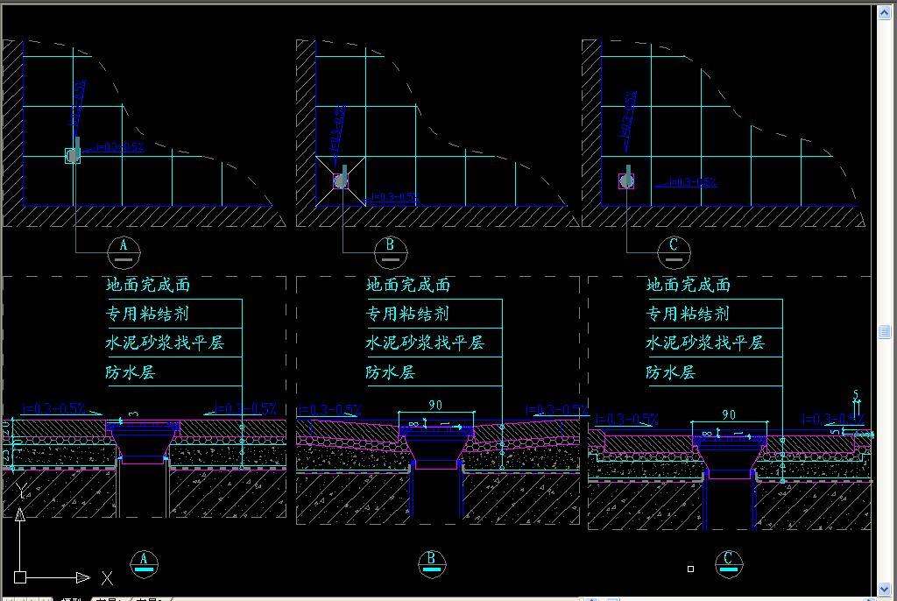Image resolution: width=897 pixels, height=601 pixels.
Task: Select the 水泥砂浆找平层 label in detail C
Action: pos(705,343)
